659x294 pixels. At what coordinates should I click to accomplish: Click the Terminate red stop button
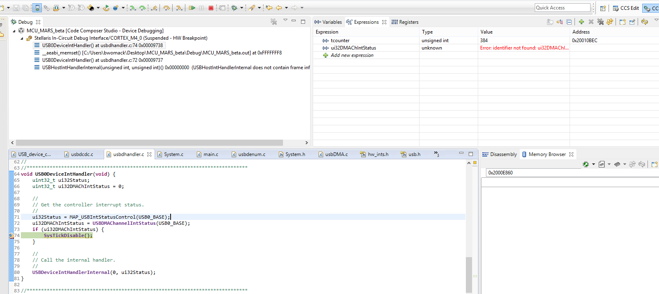pos(211,8)
